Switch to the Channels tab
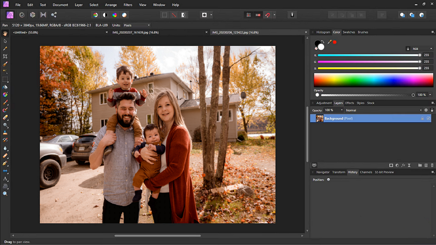 (366, 172)
